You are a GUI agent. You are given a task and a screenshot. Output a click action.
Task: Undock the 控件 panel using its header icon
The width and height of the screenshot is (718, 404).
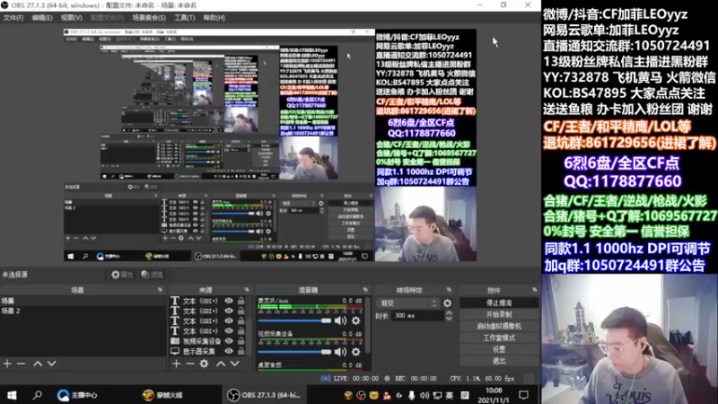pyautogui.click(x=534, y=290)
